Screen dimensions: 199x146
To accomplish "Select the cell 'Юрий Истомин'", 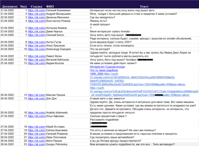I will [x=55, y=127].
